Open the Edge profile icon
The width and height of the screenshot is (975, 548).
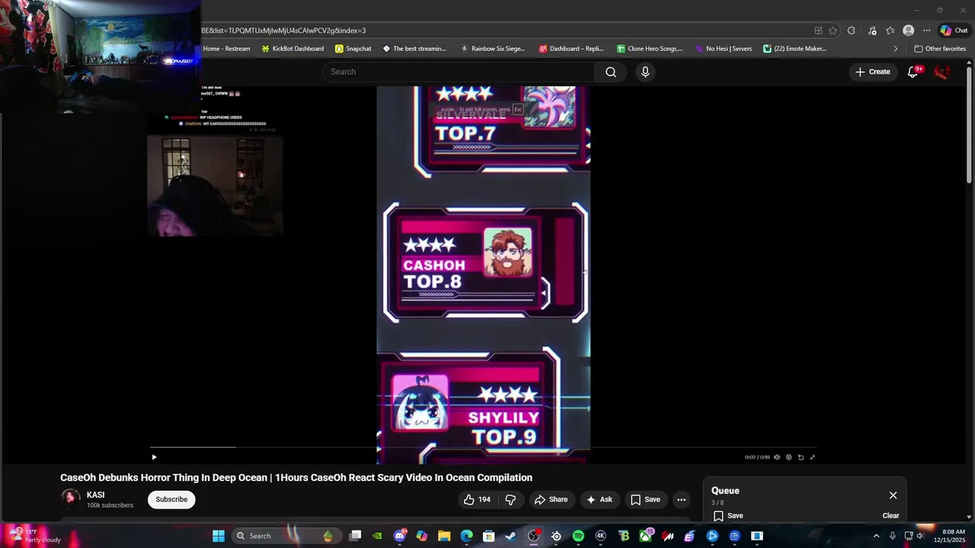tap(908, 30)
